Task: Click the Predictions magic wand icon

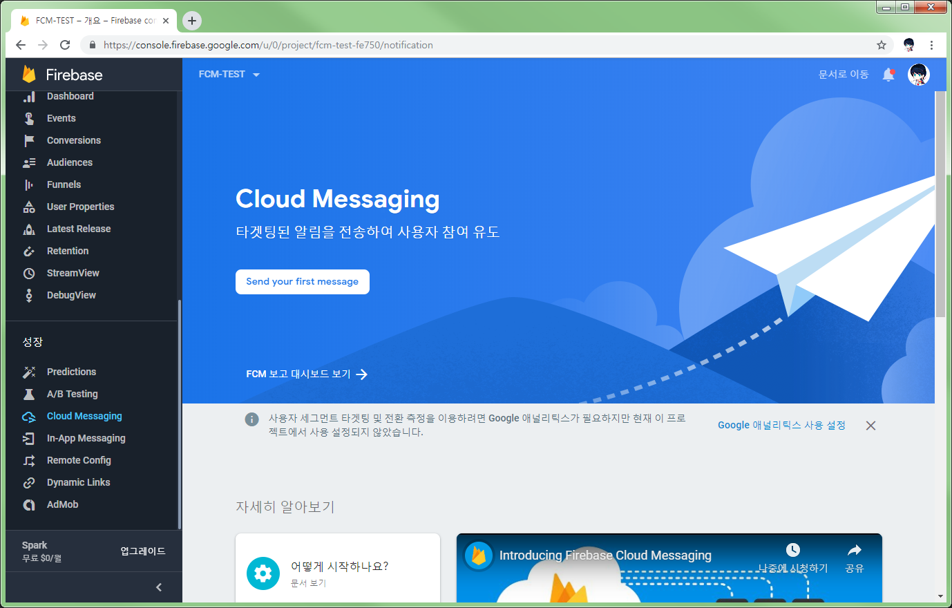Action: point(29,372)
